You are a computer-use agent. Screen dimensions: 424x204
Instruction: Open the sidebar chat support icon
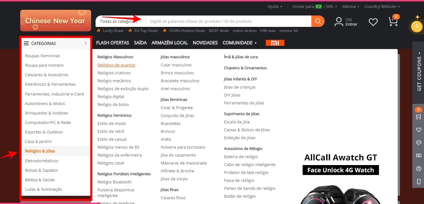point(418,143)
